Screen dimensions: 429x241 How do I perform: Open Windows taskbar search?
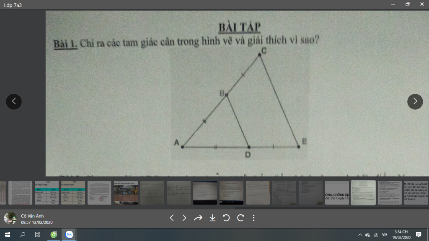pyautogui.click(x=23, y=235)
